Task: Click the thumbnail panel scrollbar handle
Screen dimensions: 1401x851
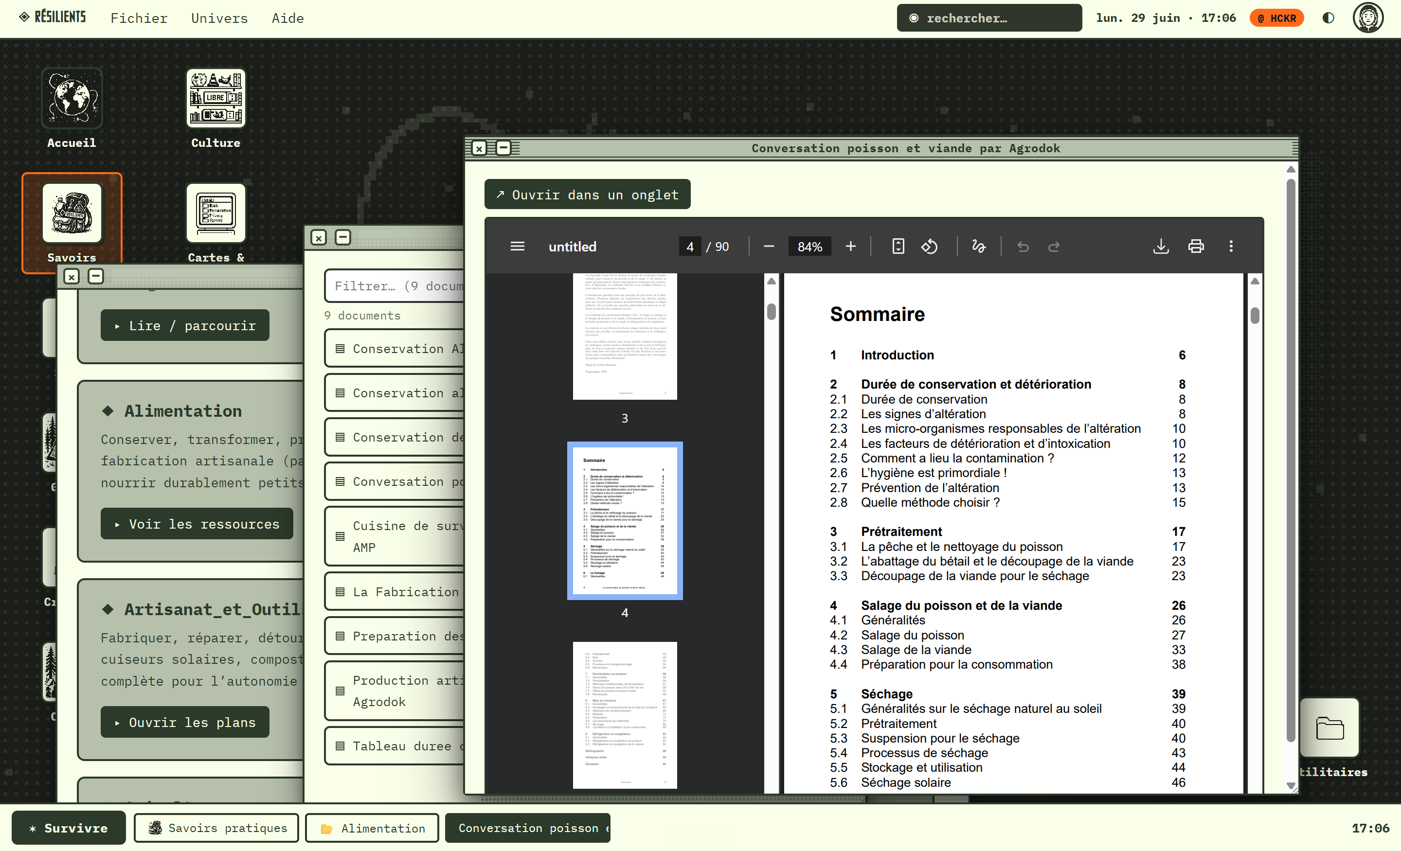Action: pyautogui.click(x=771, y=312)
